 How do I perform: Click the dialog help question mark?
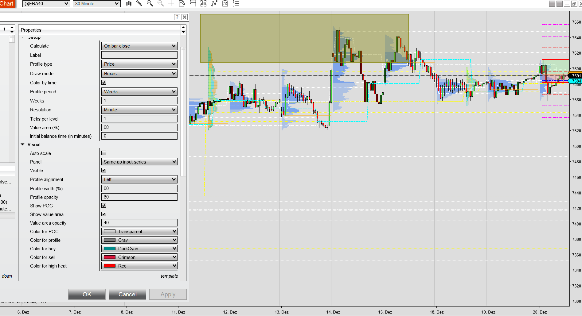pos(177,17)
